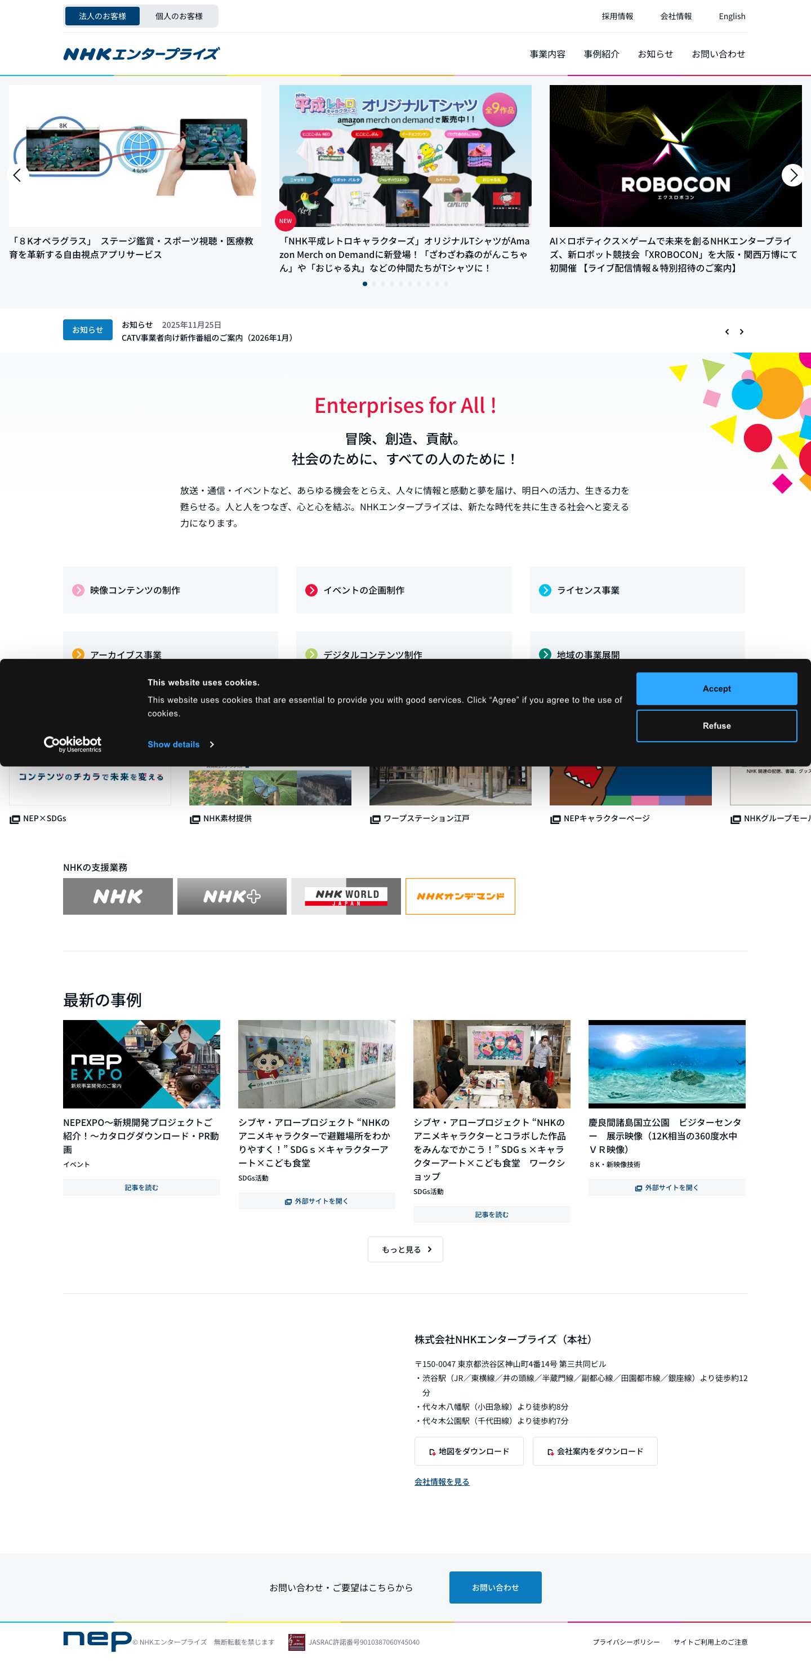Click the NHK WORLD JAPAN banner
The width and height of the screenshot is (811, 1661).
pos(346,896)
